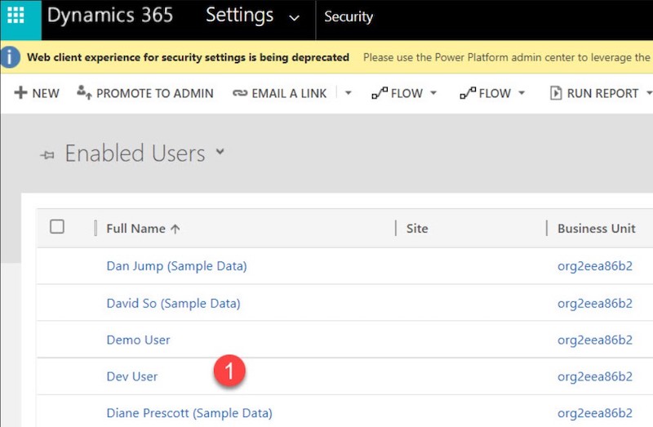Viewport: 653px width, 427px height.
Task: Click the blue info icon on notification bar
Action: coord(10,57)
